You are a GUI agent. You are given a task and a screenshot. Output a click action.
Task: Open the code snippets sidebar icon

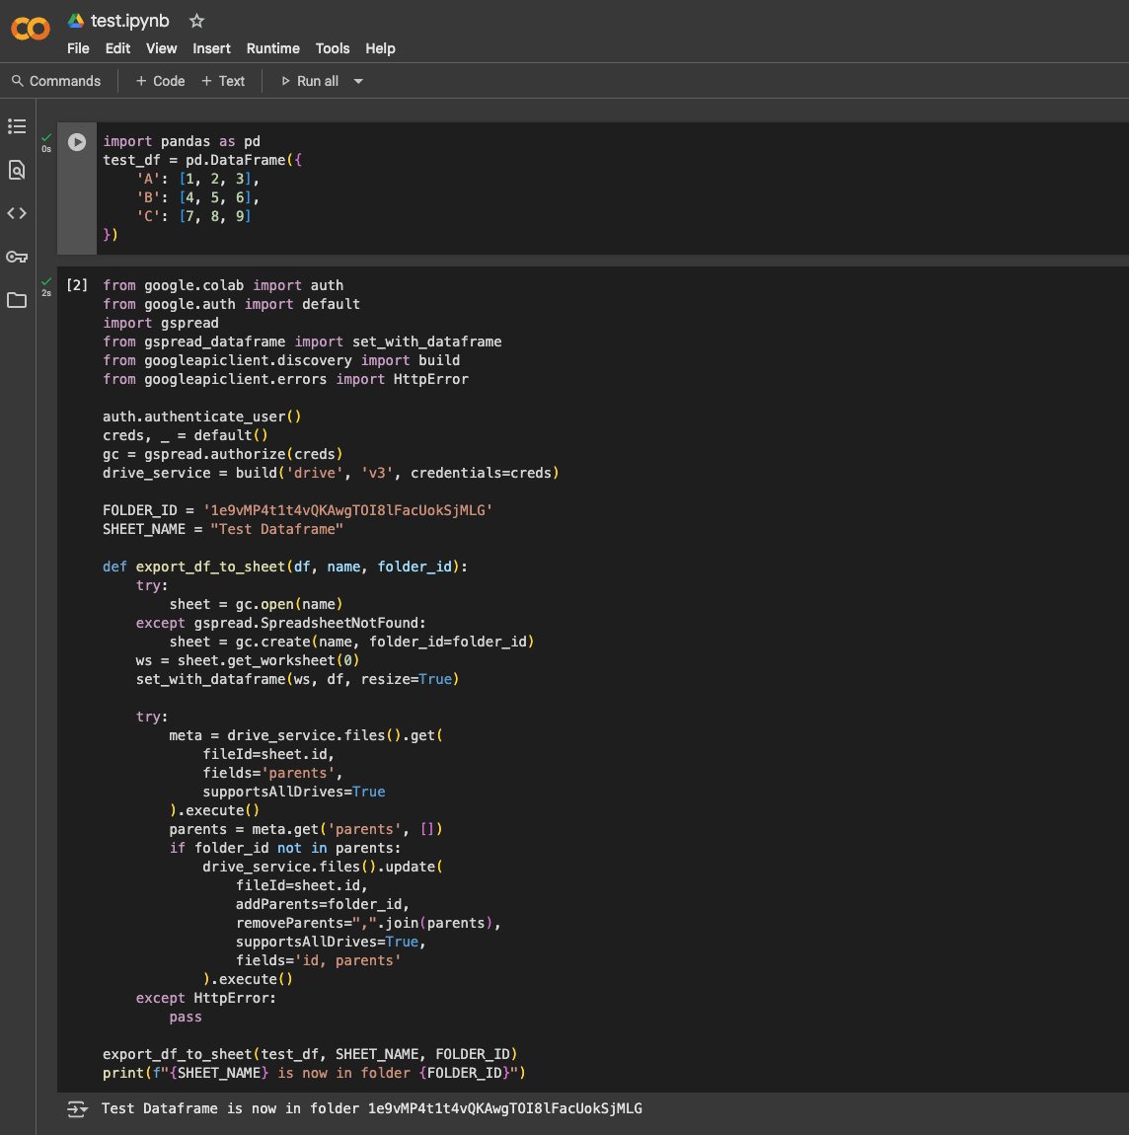pos(17,213)
